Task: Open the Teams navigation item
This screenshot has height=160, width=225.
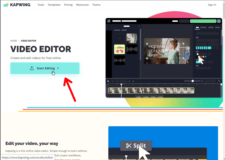Action: tap(96, 5)
